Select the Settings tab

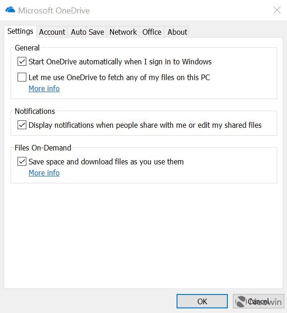coord(20,31)
